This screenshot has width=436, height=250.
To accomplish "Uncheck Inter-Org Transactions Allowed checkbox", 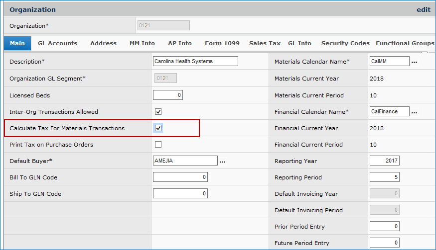I will [x=158, y=112].
